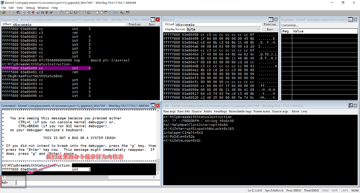
Task: Click Sys 0:KdSrv:S in status bar
Action: tap(274, 190)
